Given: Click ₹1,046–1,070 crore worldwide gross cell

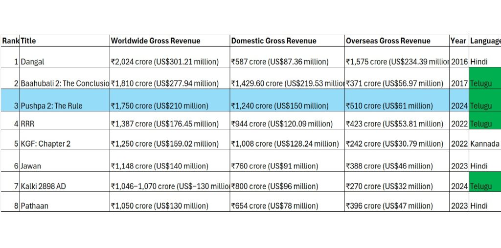Looking at the screenshot, I should [x=170, y=182].
